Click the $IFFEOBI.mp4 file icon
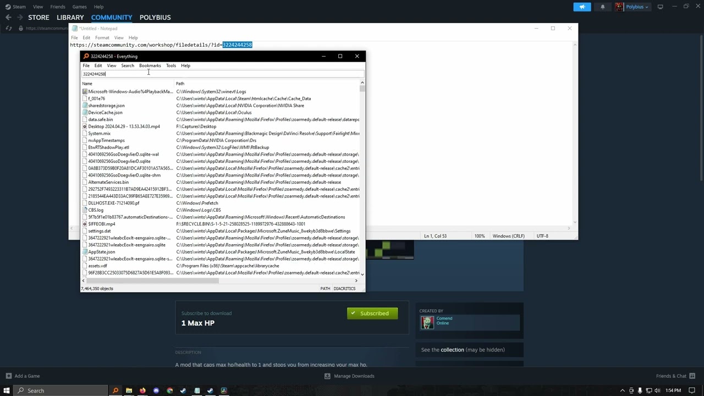The height and width of the screenshot is (396, 704). click(85, 224)
